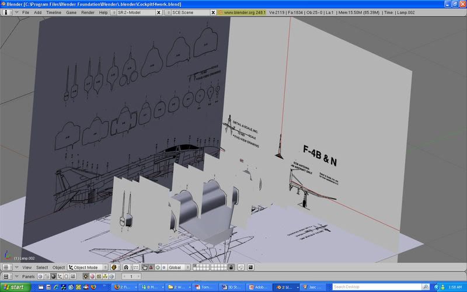
Task: Enable the scale manipulator square
Action: click(x=164, y=267)
